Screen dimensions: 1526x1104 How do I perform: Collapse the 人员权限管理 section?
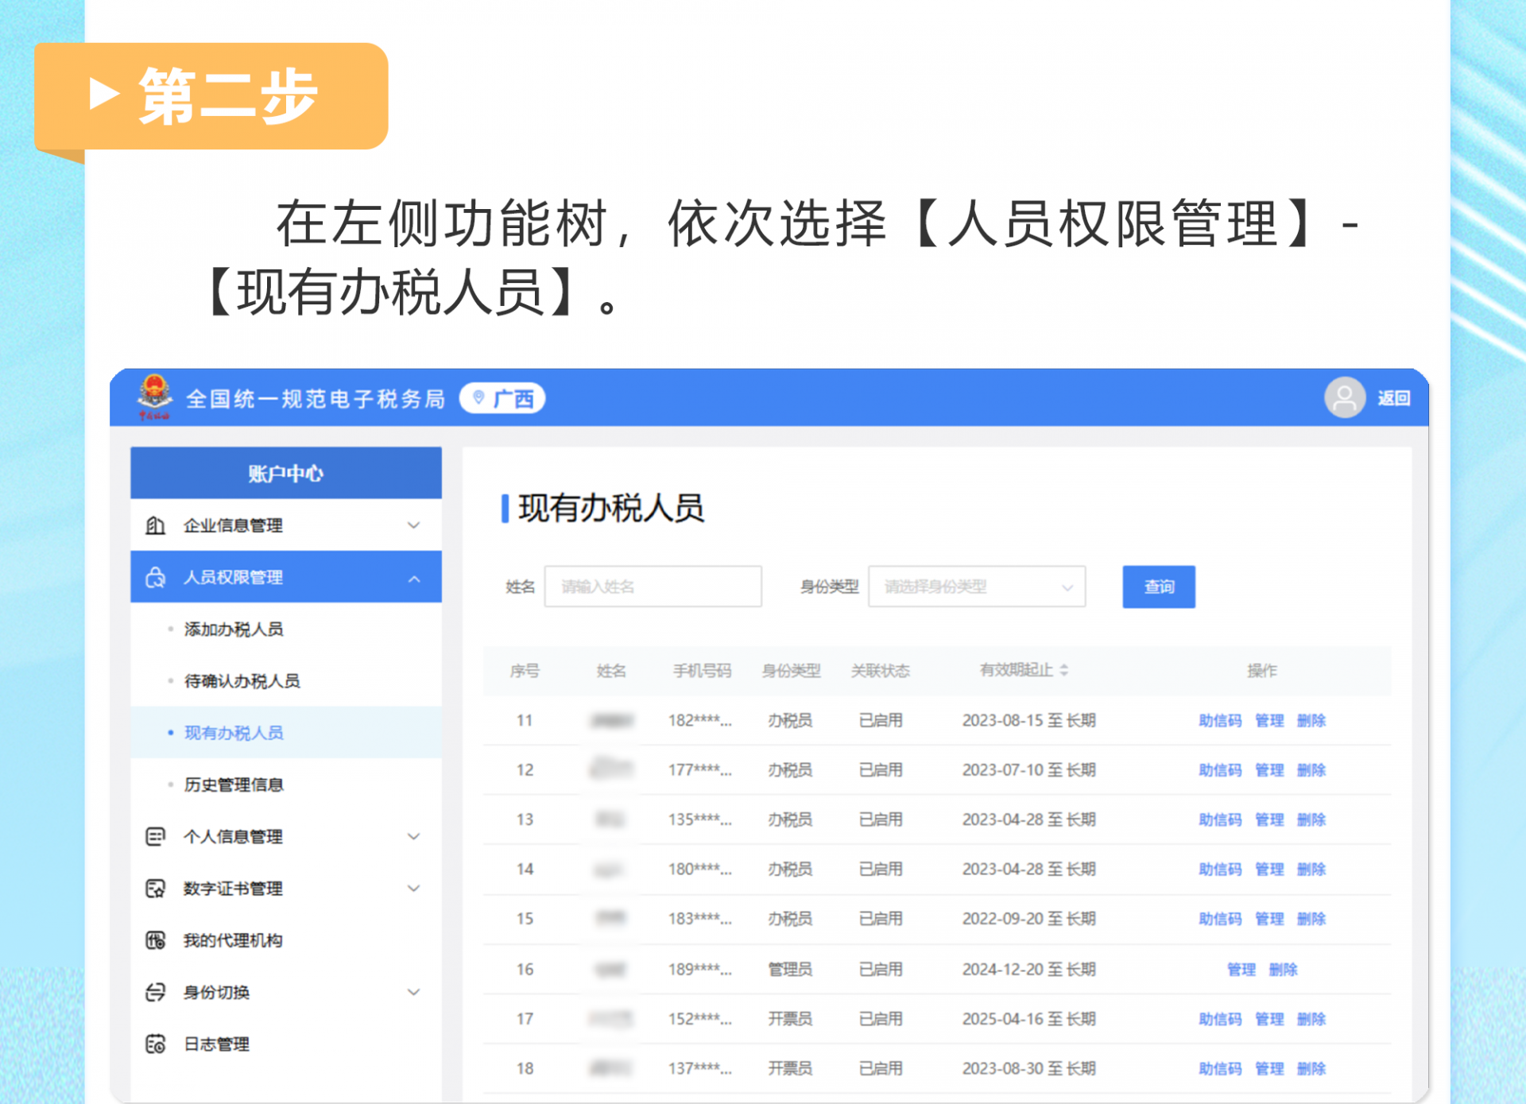tap(413, 578)
